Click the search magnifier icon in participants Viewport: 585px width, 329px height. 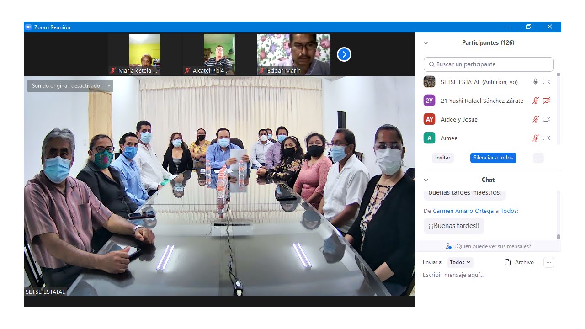pyautogui.click(x=432, y=64)
